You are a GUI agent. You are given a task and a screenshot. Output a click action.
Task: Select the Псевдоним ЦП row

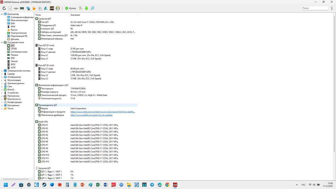(86, 25)
